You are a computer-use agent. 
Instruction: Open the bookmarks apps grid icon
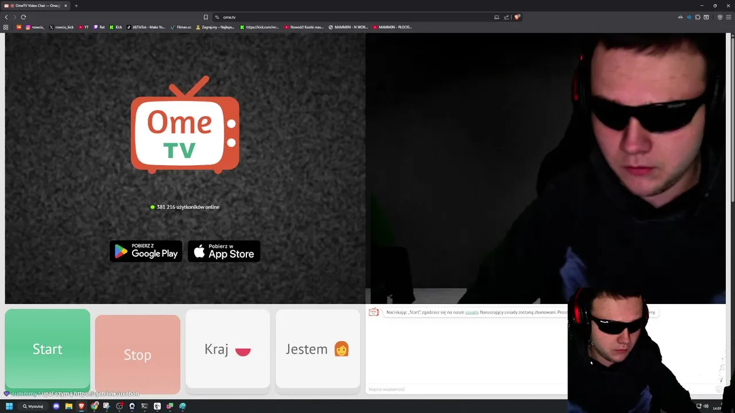(x=6, y=27)
